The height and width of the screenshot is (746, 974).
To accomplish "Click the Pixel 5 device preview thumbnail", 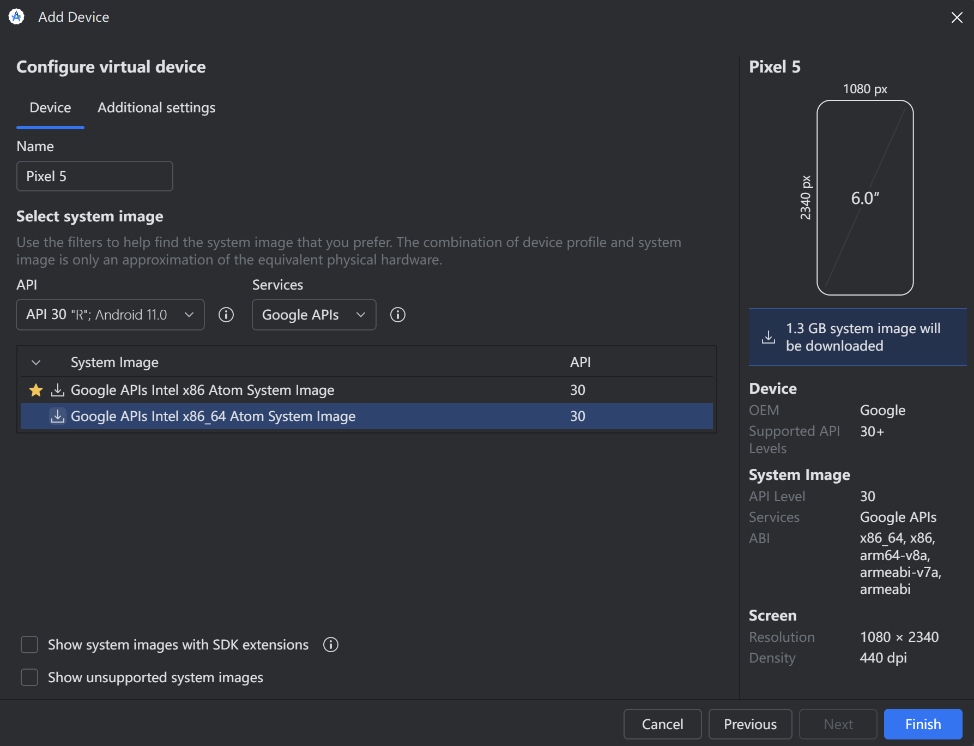I will coord(865,197).
